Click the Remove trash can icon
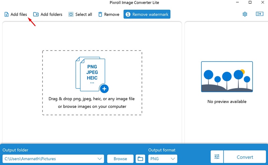 (x=100, y=14)
